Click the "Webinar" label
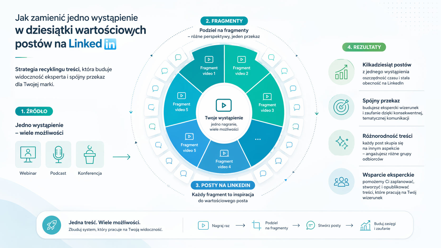The height and width of the screenshot is (248, 441). pos(28,173)
